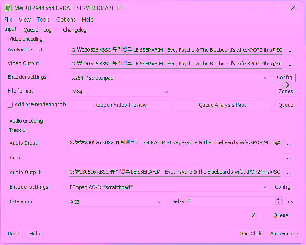Browse for Audio Output file

point(289,173)
